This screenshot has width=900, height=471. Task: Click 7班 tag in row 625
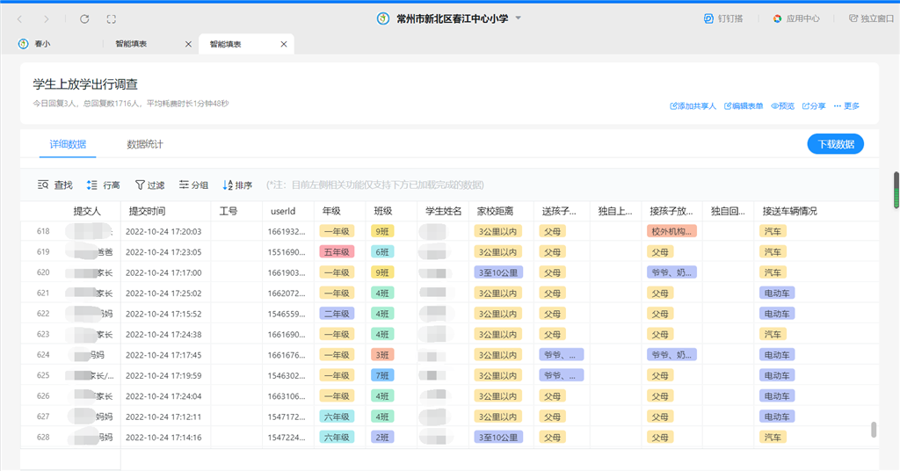click(x=382, y=375)
